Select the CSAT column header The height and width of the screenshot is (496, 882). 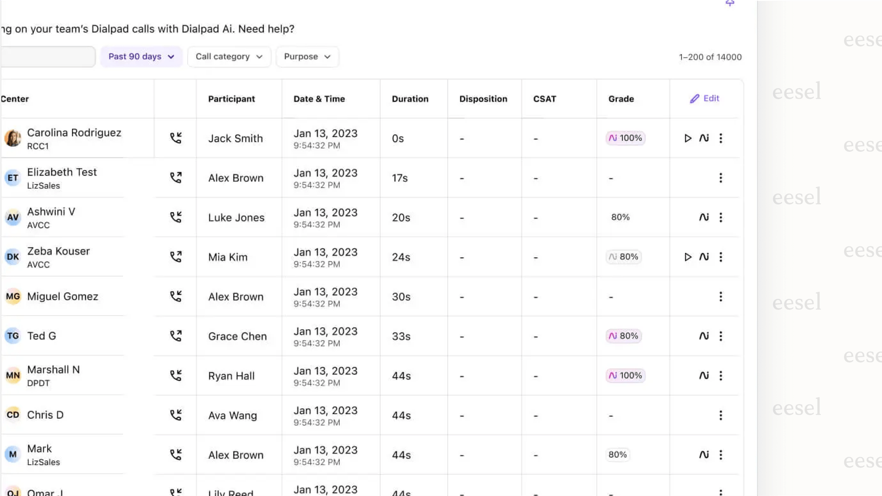(x=544, y=99)
